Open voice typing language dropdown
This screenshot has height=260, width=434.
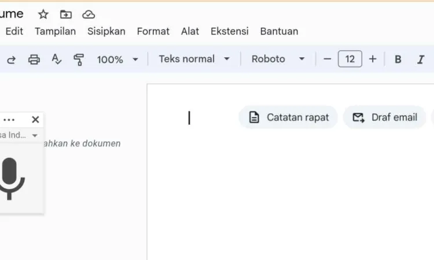[19, 135]
